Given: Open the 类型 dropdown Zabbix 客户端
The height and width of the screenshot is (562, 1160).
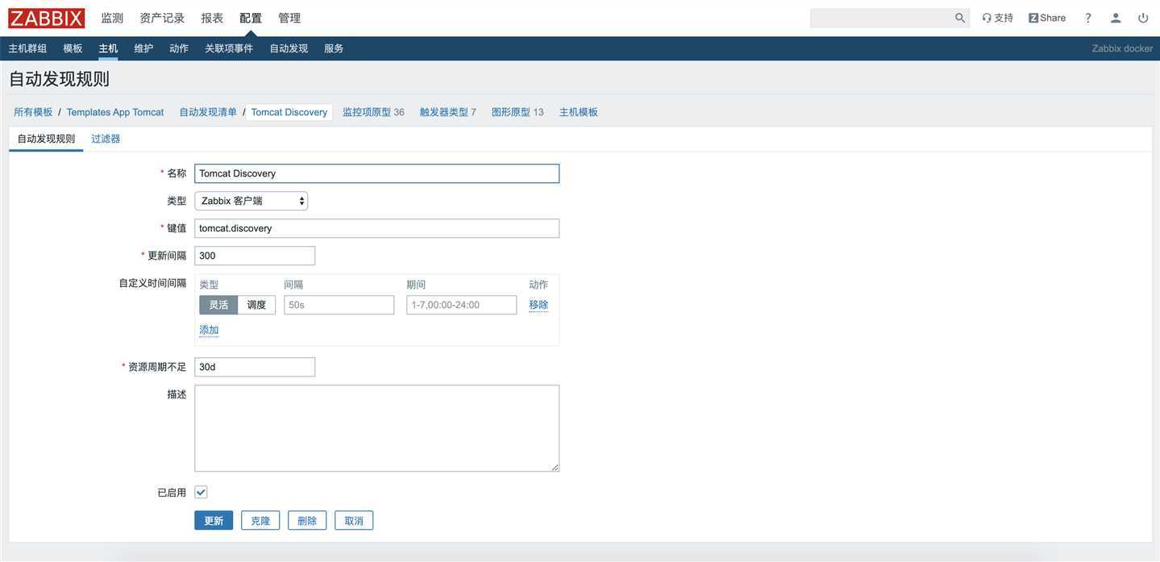Looking at the screenshot, I should tap(251, 201).
